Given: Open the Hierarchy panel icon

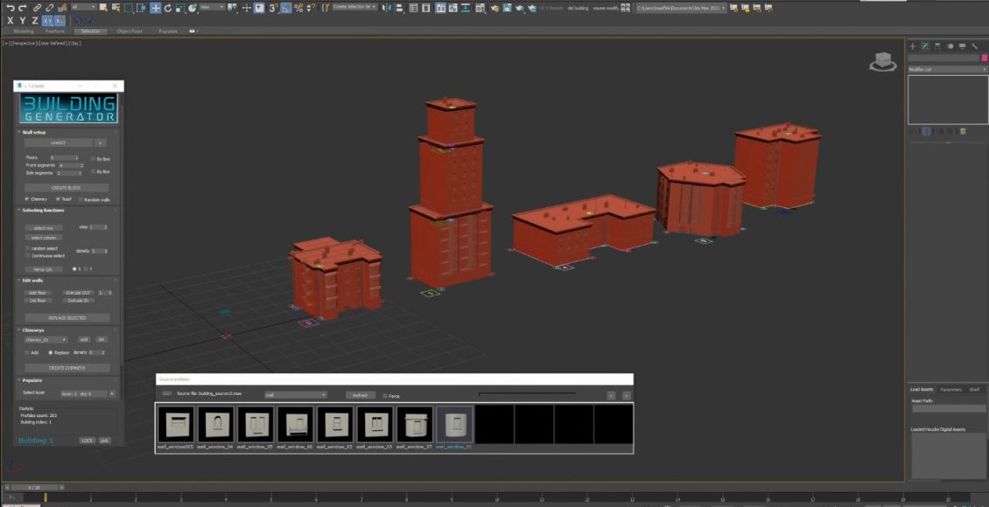Looking at the screenshot, I should (937, 46).
